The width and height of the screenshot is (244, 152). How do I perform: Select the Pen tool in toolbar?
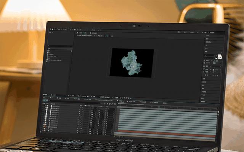(x=66, y=29)
